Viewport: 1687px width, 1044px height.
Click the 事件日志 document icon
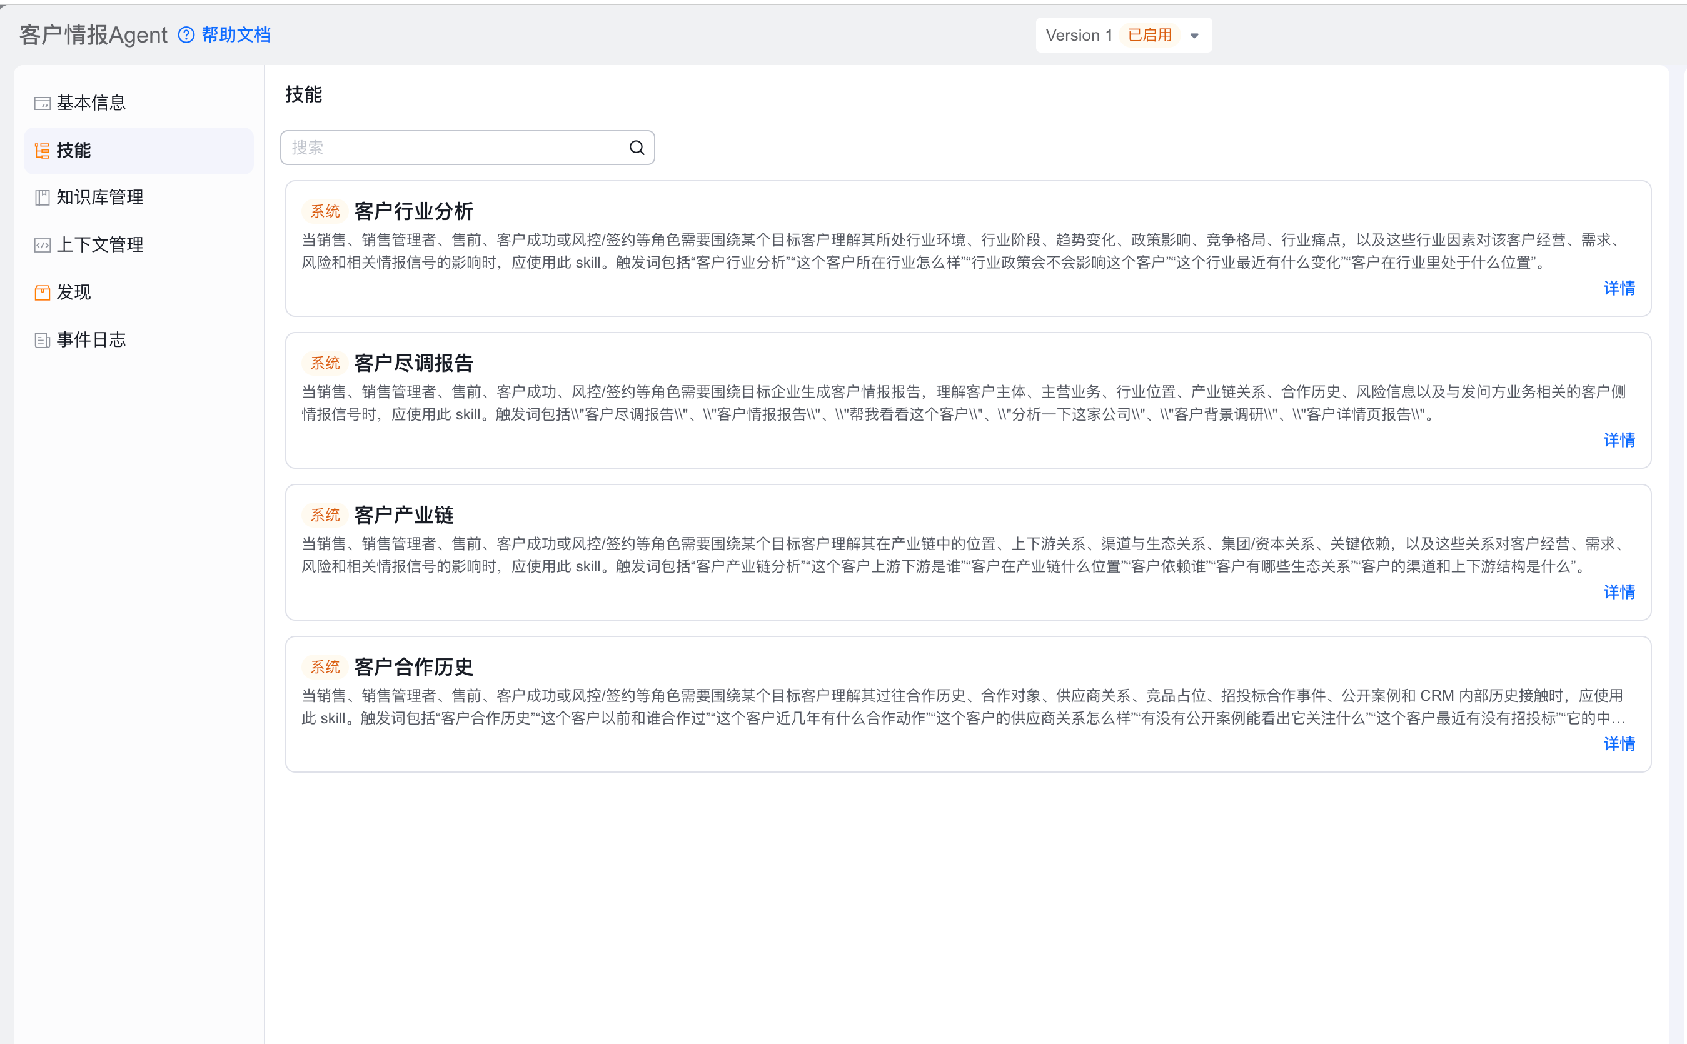tap(42, 341)
